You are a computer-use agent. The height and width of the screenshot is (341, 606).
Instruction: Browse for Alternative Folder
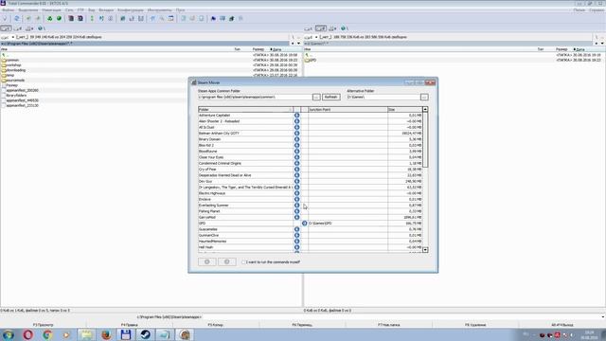(x=424, y=97)
